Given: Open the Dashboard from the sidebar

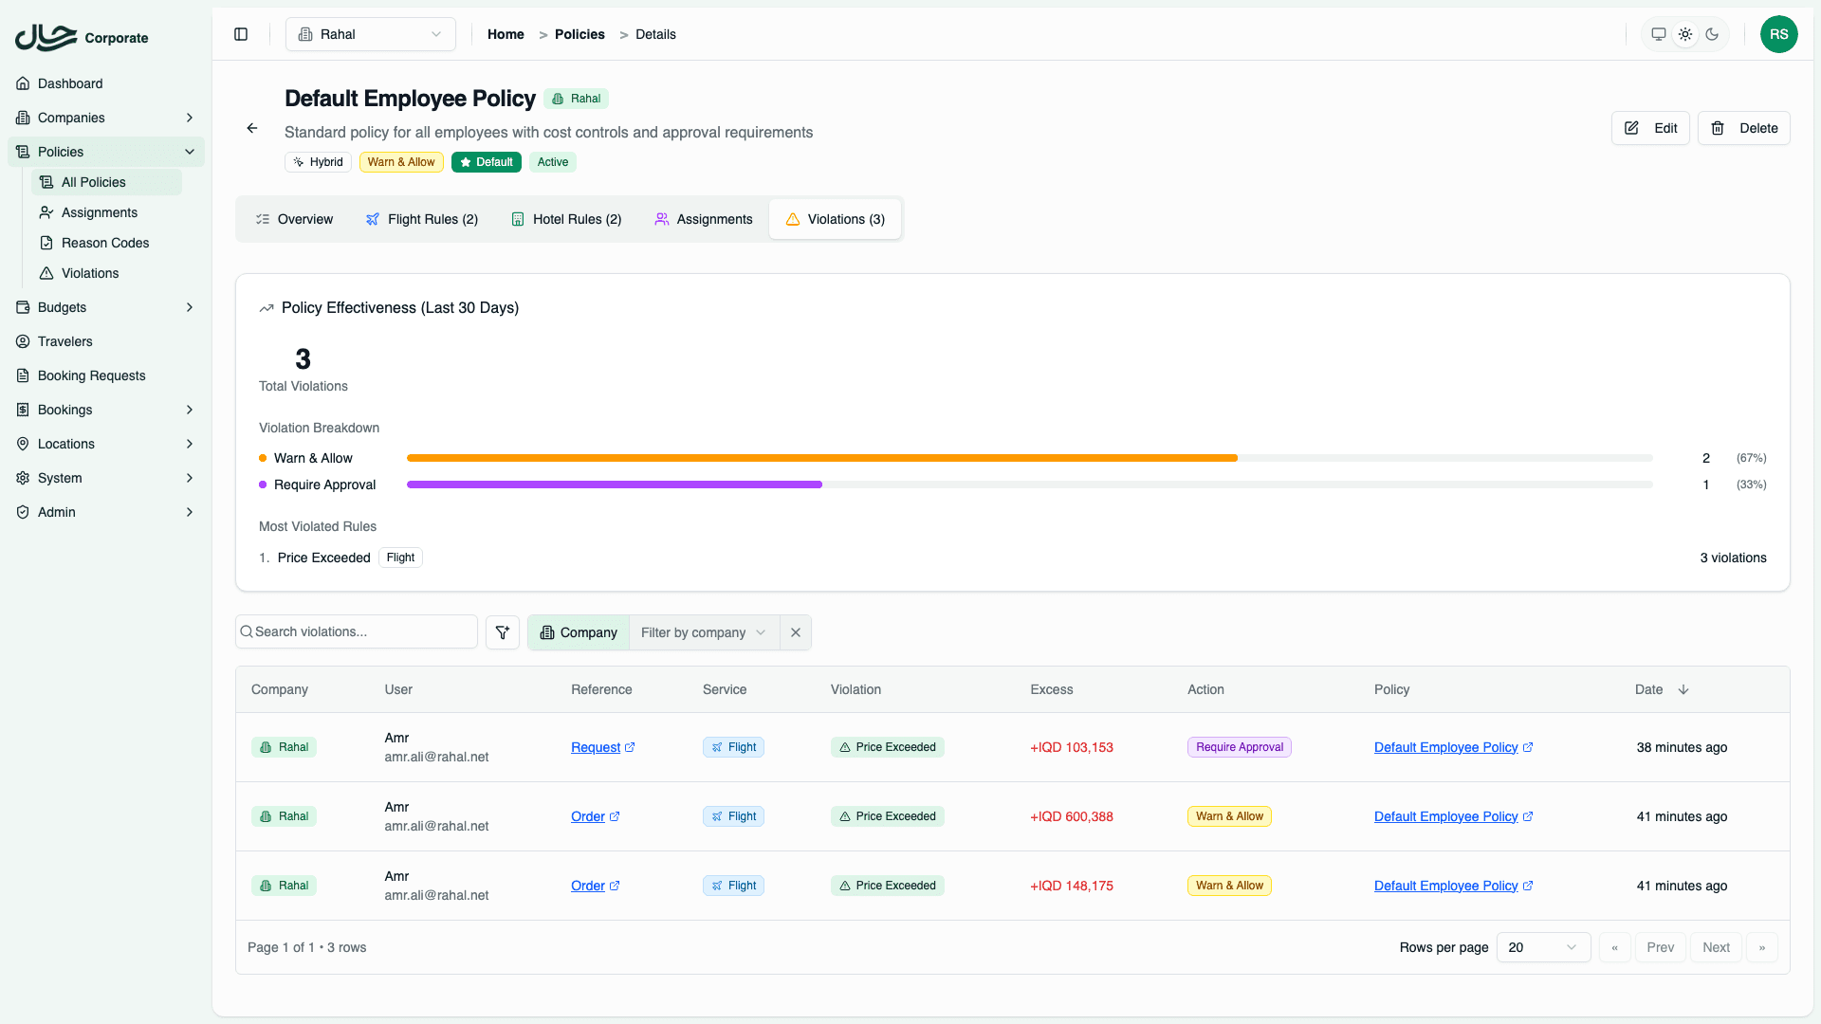Looking at the screenshot, I should (68, 83).
